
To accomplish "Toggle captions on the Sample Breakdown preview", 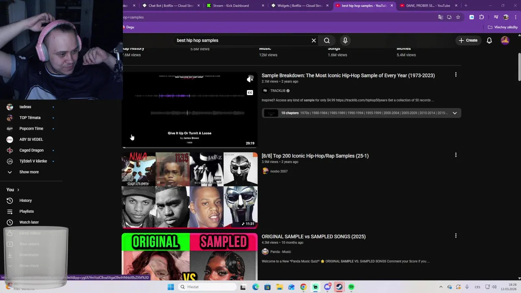I will point(250,93).
